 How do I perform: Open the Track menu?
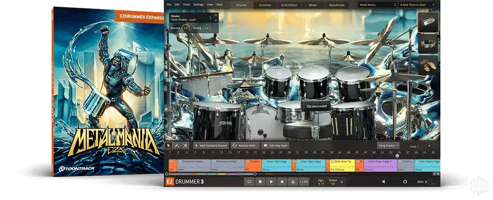coord(187,5)
